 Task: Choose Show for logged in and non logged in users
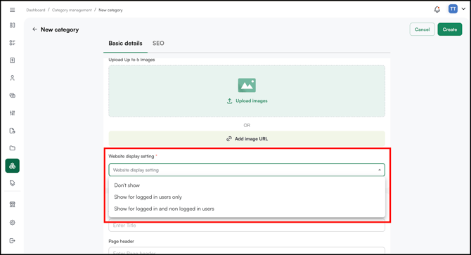(x=247, y=209)
